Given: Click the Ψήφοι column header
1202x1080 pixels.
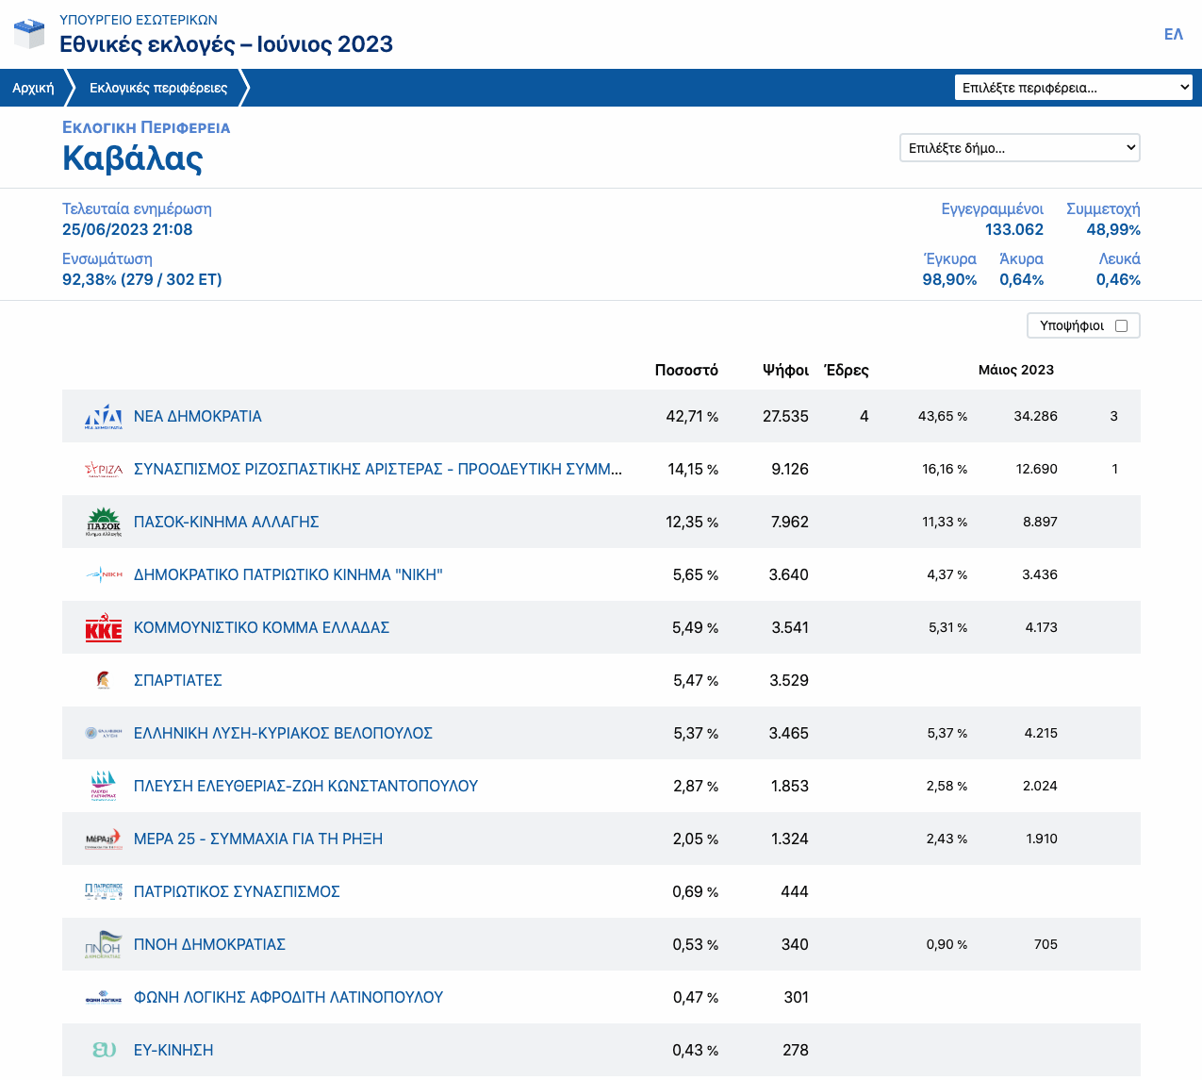Looking at the screenshot, I should (785, 370).
